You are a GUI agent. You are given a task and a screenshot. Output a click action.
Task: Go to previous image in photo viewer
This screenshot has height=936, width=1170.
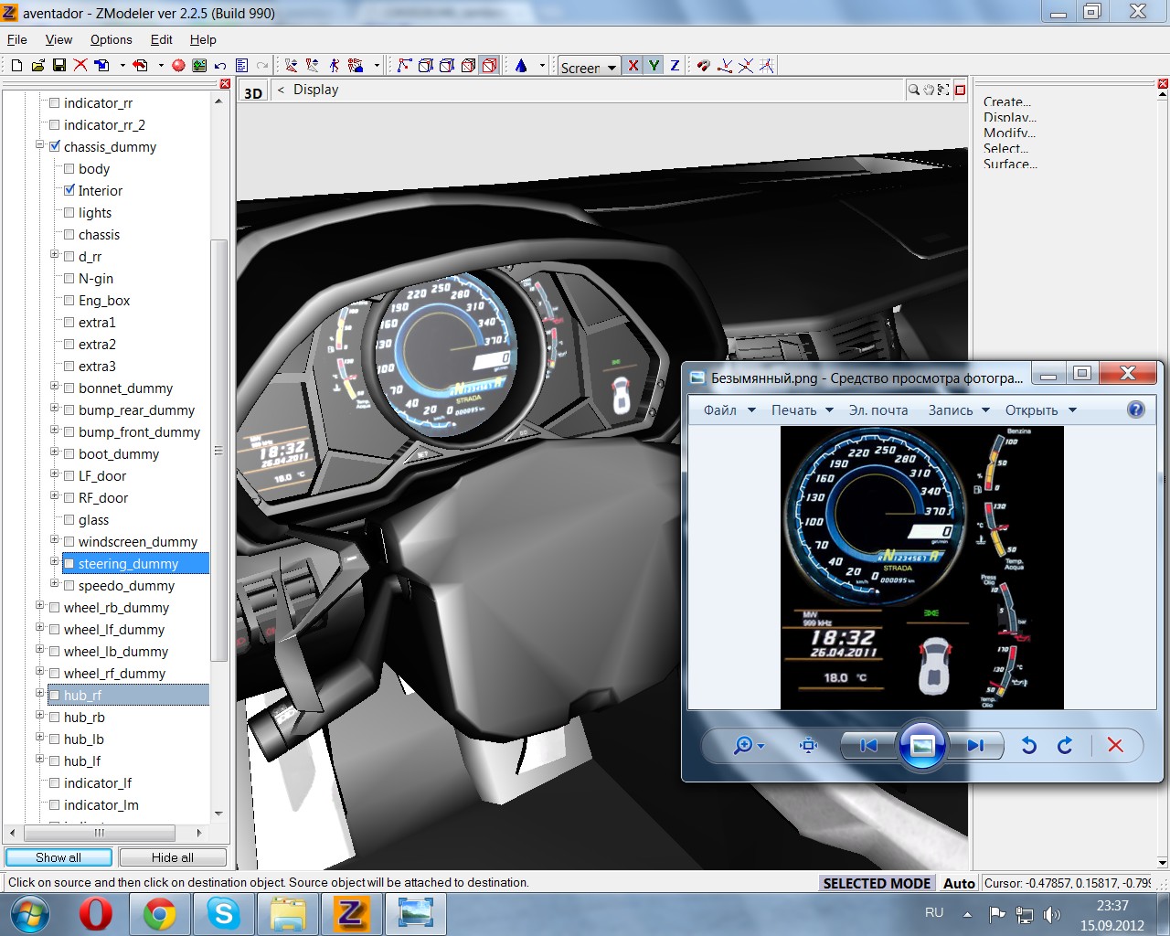click(868, 745)
